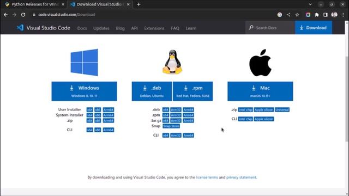Download Windows .zip x86 build
The width and height of the screenshot is (349, 196).
[98, 120]
